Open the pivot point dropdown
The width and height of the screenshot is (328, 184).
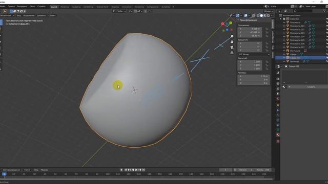pyautogui.click(x=130, y=11)
